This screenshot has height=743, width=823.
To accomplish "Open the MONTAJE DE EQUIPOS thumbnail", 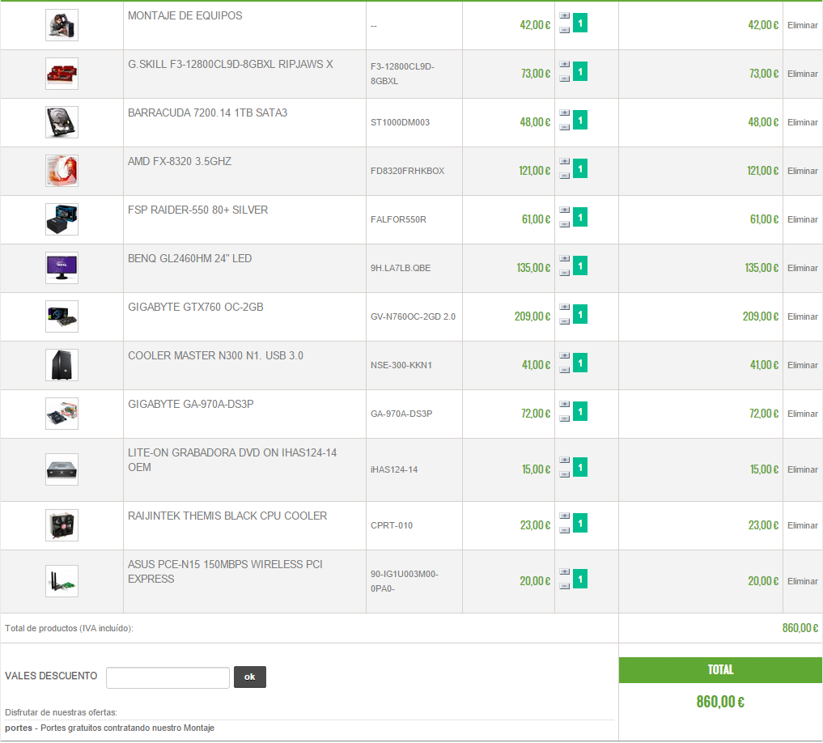I will [x=62, y=25].
